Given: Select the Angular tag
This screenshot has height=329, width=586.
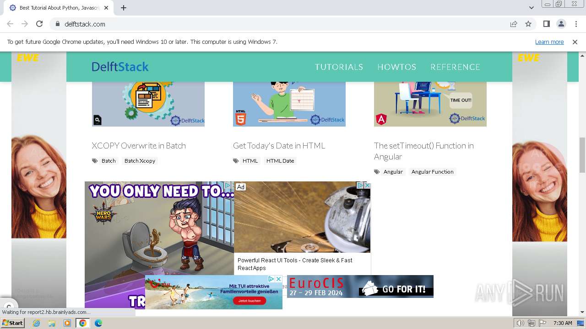Looking at the screenshot, I should point(393,172).
